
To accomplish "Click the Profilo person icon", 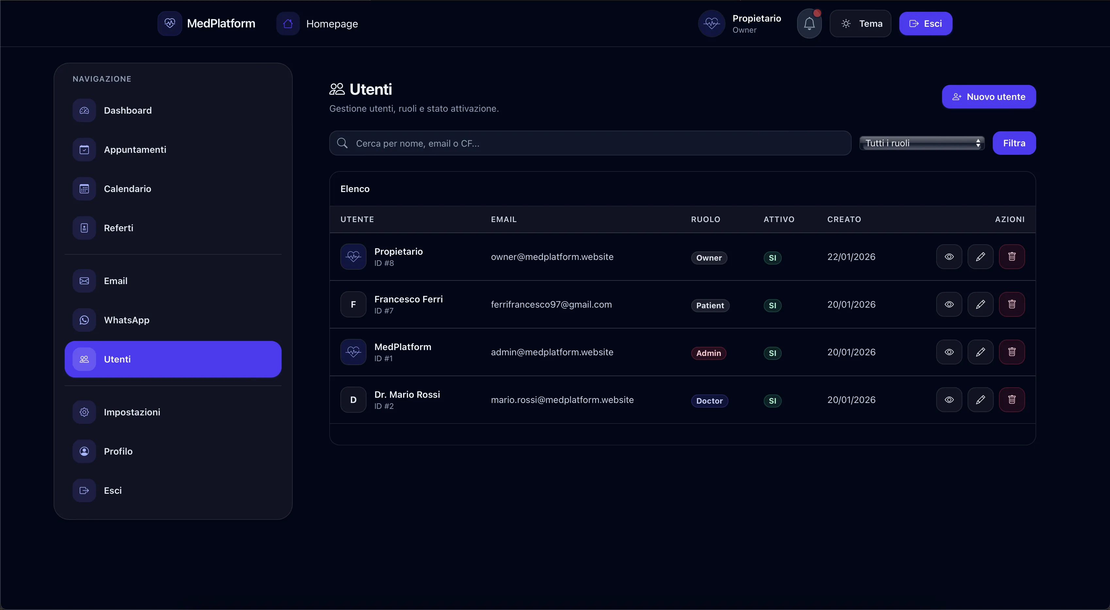I will (84, 452).
